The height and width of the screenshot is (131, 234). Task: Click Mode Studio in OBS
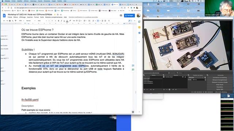tap(220, 85)
